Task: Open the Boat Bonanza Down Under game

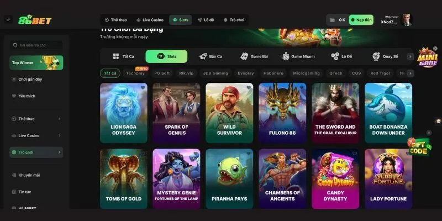Action: click(x=388, y=113)
